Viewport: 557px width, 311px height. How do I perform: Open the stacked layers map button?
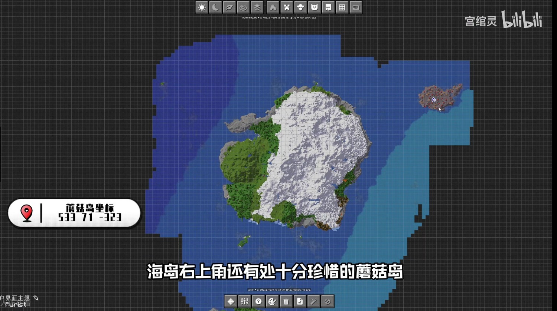[x=257, y=7]
